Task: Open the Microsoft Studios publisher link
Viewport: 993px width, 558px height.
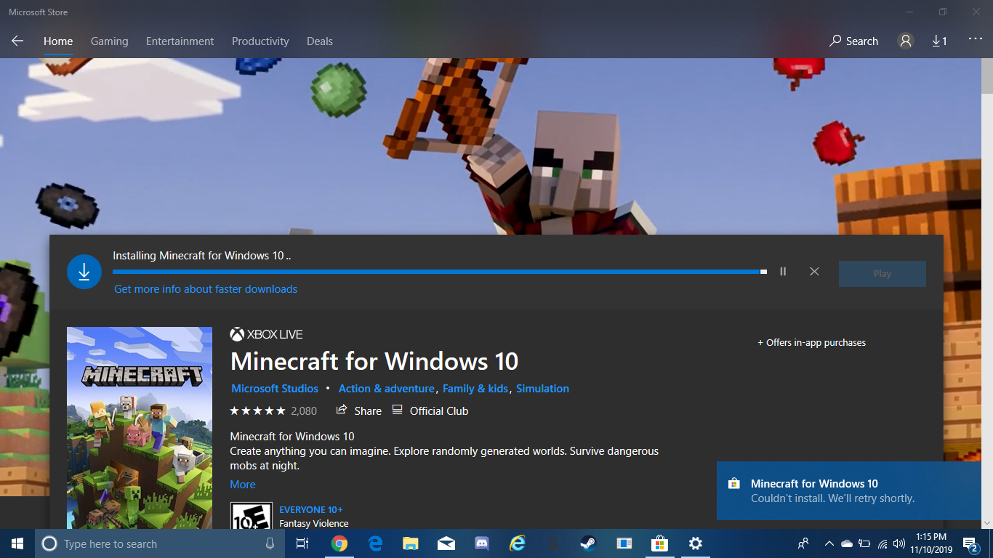Action: (275, 389)
